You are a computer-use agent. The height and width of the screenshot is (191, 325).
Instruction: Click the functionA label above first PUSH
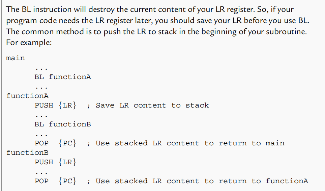[27, 96]
